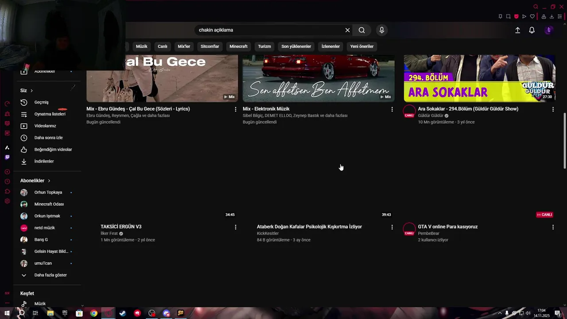Open Opera profile person icon
This screenshot has height=319, width=567.
(x=544, y=16)
